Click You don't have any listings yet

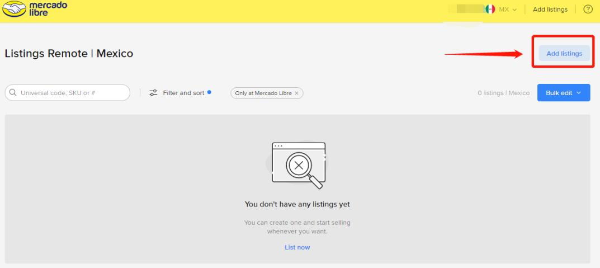click(297, 204)
